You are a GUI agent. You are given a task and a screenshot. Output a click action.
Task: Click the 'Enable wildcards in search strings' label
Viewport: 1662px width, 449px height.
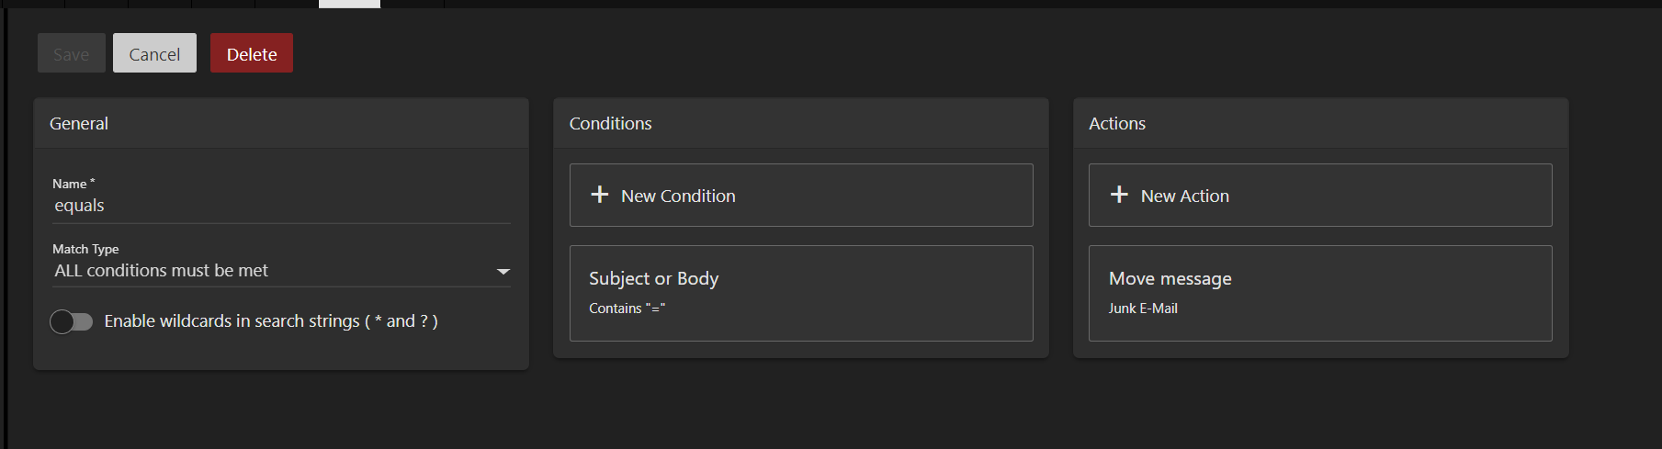(x=271, y=321)
